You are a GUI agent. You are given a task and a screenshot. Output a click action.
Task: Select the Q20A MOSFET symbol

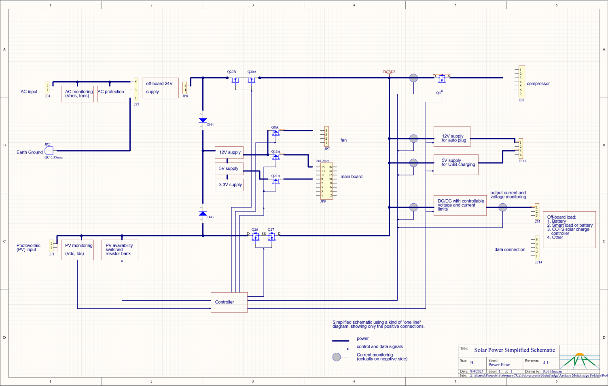(x=252, y=80)
